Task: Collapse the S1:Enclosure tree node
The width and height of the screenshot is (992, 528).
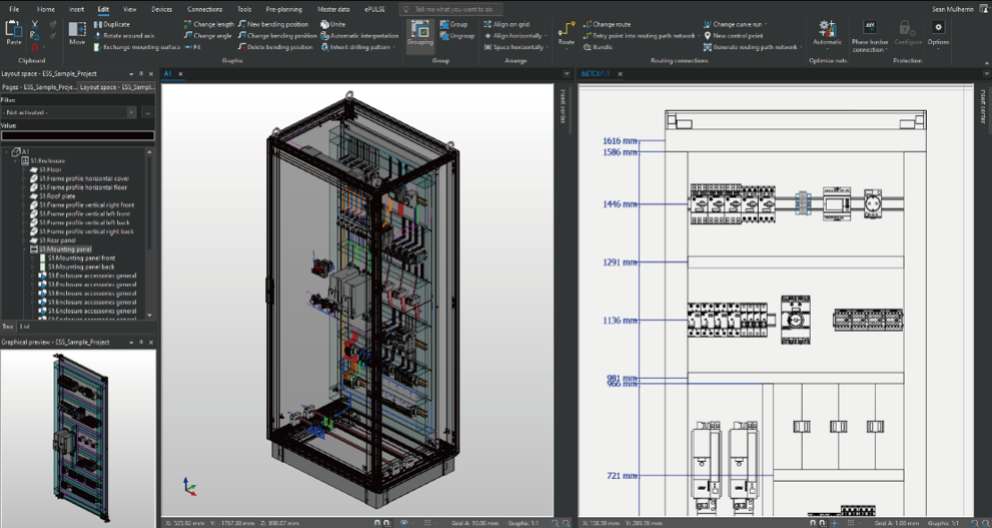Action: tap(16, 161)
